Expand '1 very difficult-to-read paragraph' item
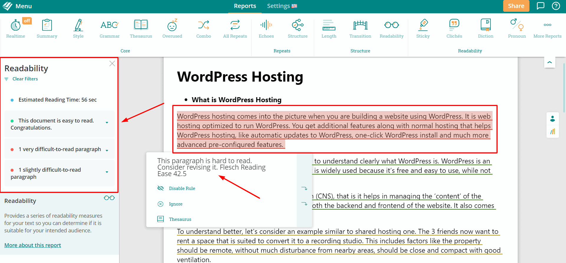Image resolution: width=566 pixels, height=263 pixels. (107, 150)
